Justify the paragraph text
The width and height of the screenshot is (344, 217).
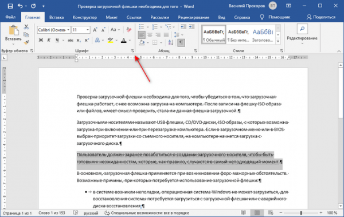tap(166, 34)
